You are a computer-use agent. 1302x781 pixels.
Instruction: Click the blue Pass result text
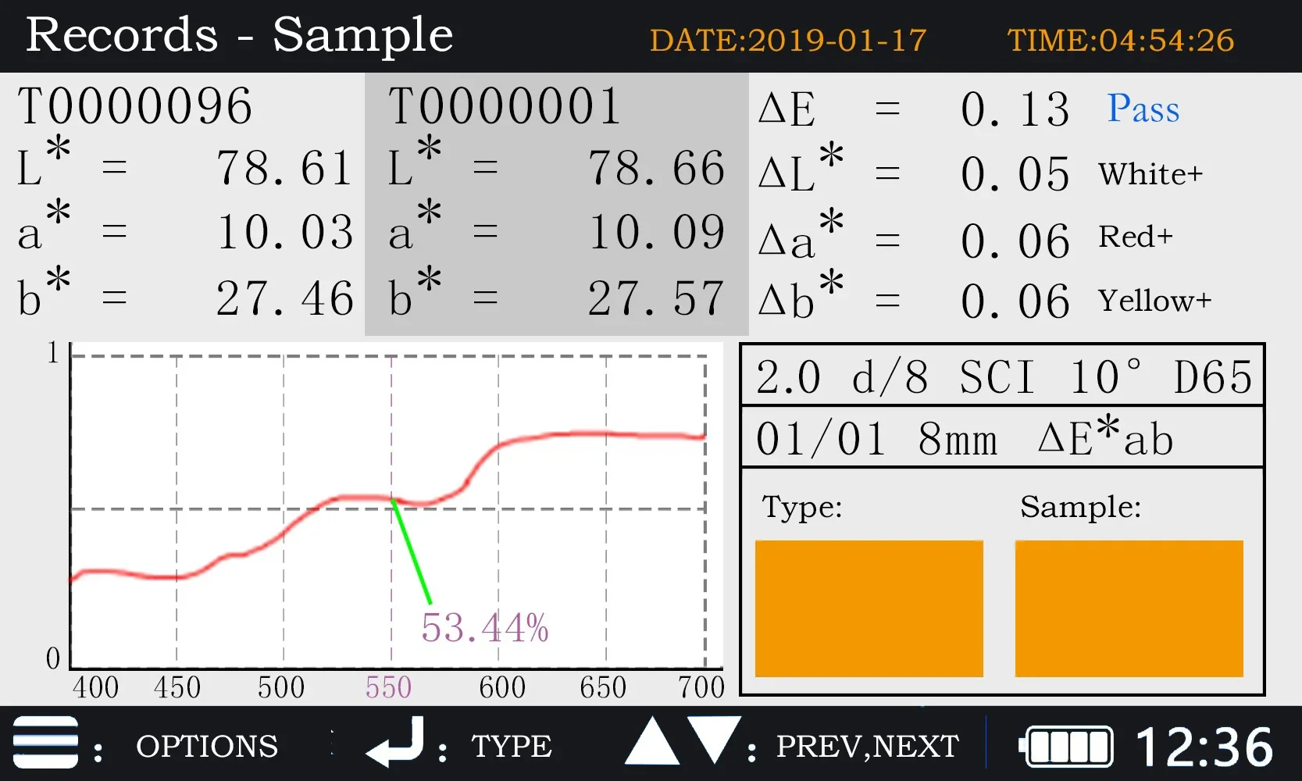pyautogui.click(x=1143, y=109)
